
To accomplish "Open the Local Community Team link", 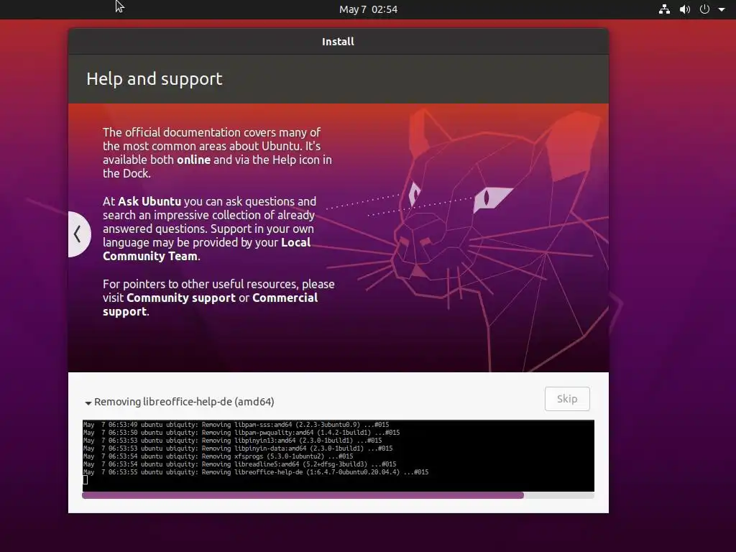I will pos(206,249).
